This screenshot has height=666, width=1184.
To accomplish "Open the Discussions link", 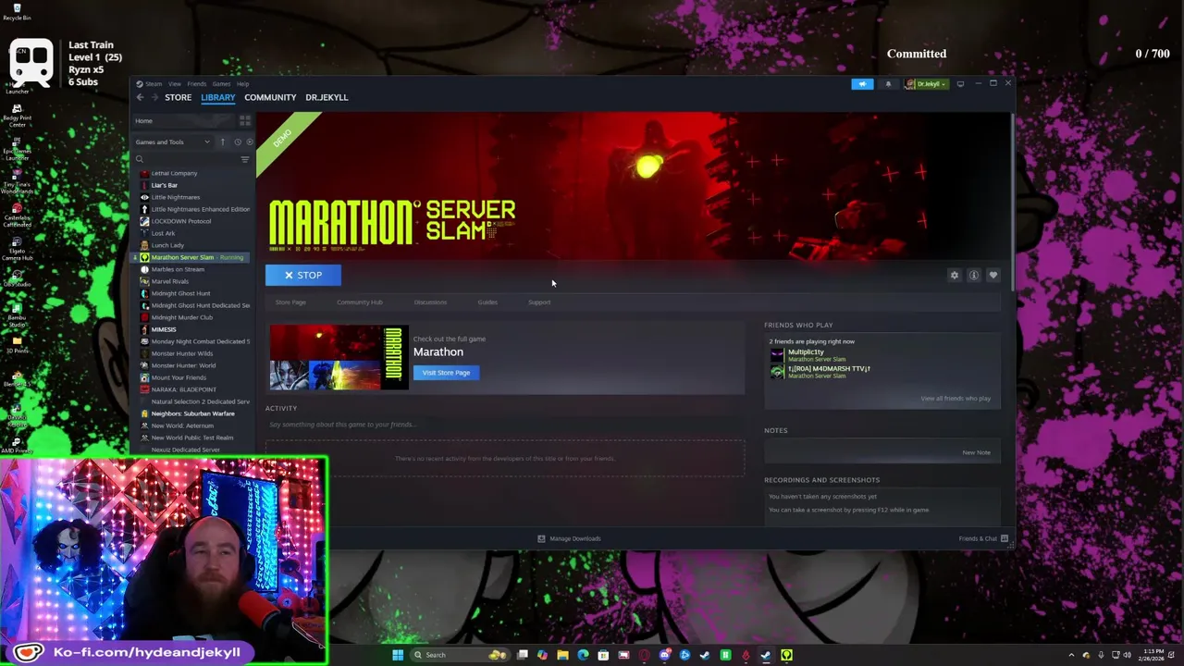I will coord(430,302).
